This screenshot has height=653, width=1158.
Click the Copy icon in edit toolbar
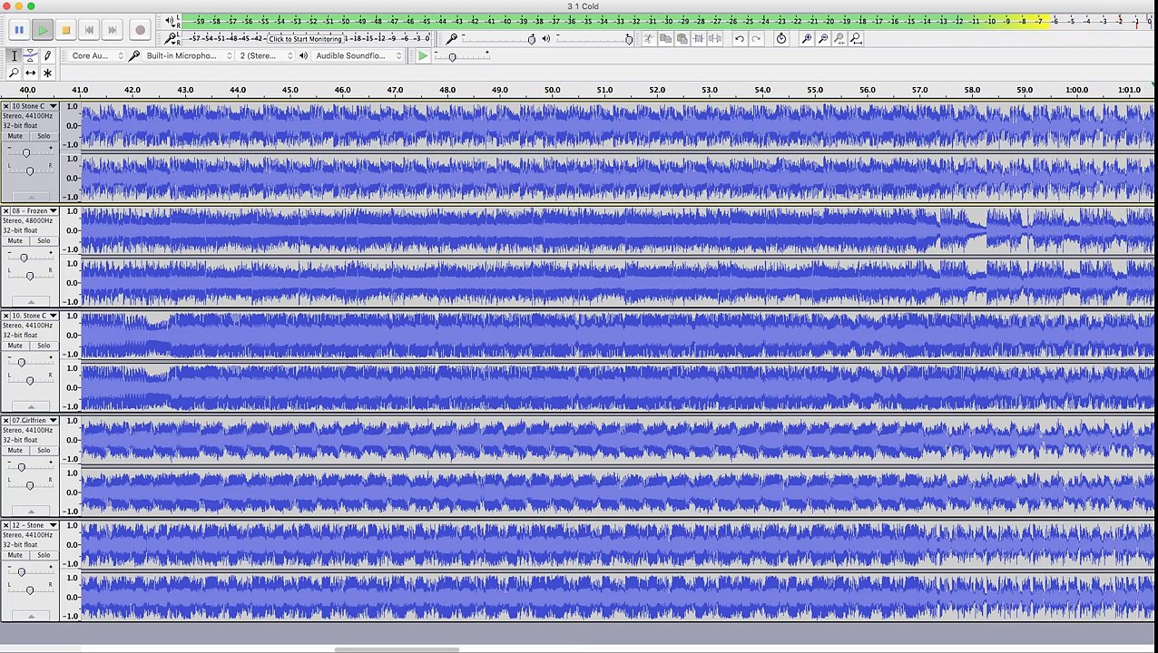(x=665, y=39)
